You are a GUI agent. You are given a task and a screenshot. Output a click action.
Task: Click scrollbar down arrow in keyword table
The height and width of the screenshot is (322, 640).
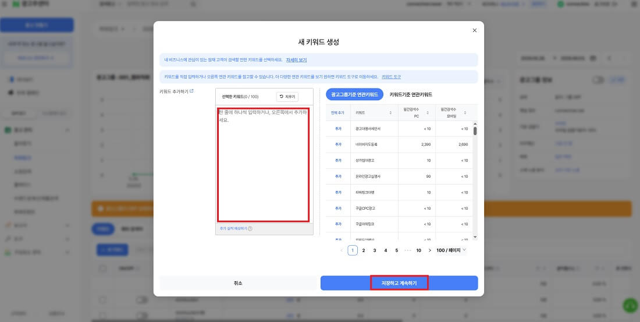[x=475, y=237]
